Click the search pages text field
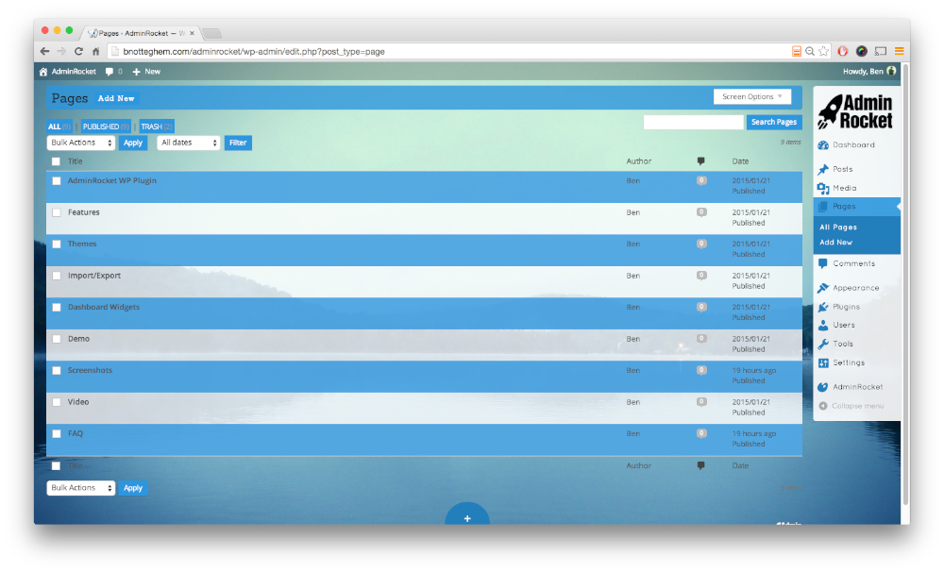The height and width of the screenshot is (573, 944). pos(694,122)
